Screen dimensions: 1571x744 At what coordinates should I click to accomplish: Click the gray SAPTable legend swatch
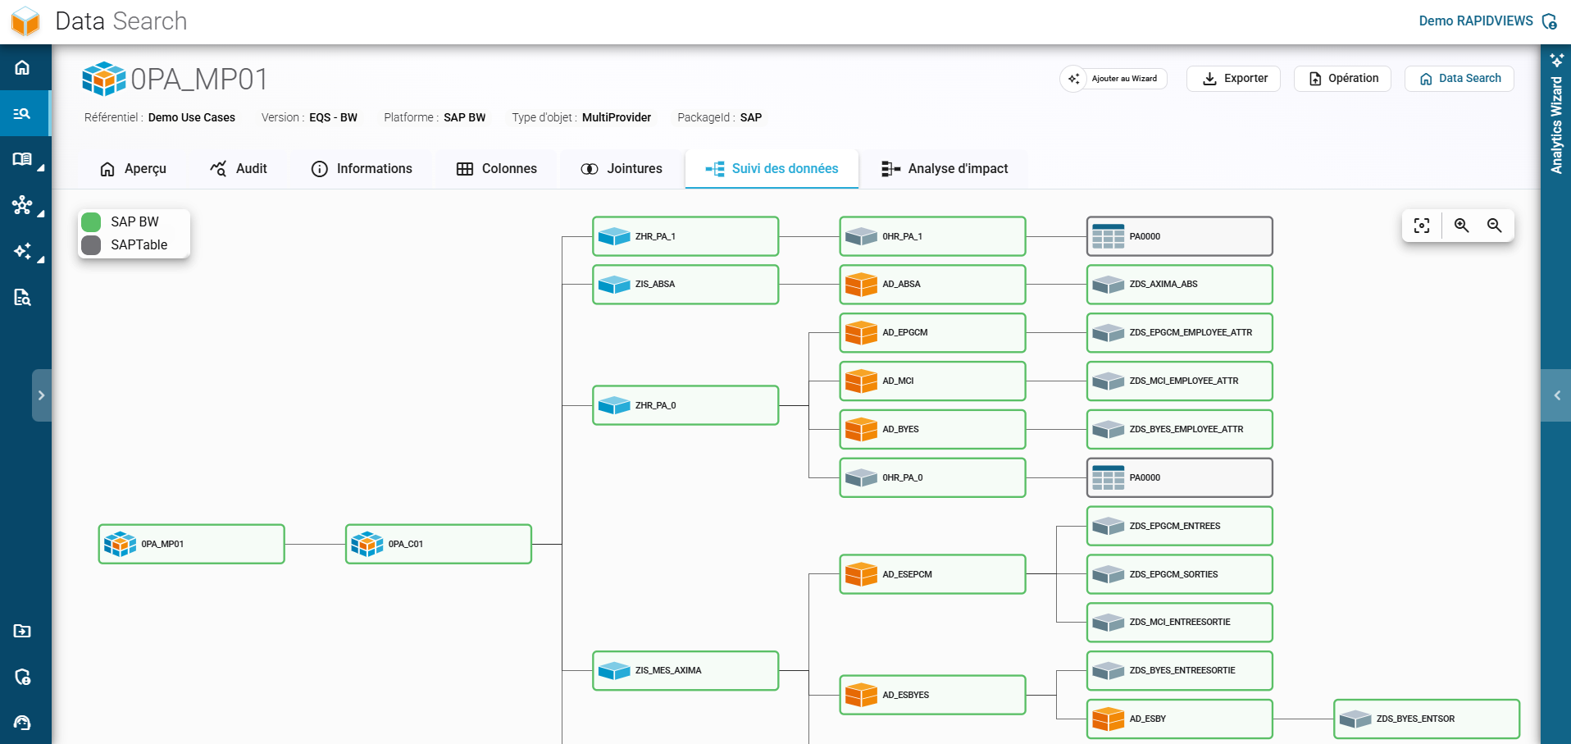tap(91, 245)
